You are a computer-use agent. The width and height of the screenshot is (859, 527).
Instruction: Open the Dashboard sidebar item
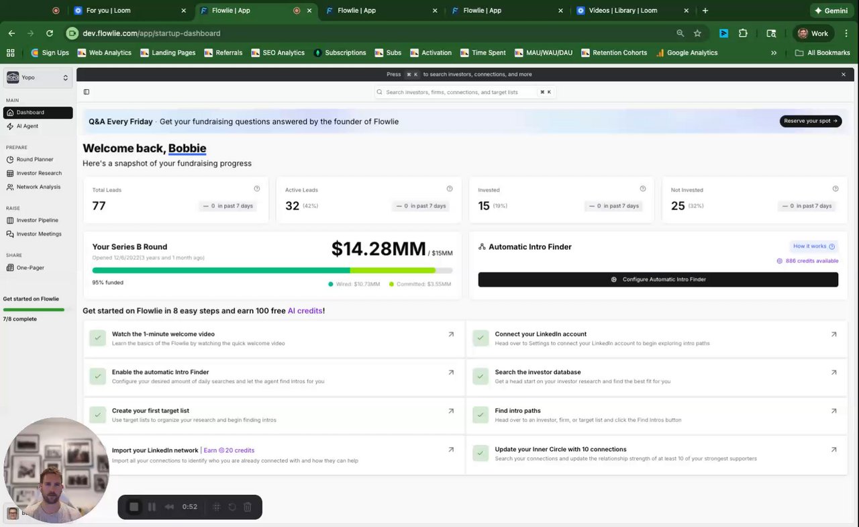[x=38, y=112]
